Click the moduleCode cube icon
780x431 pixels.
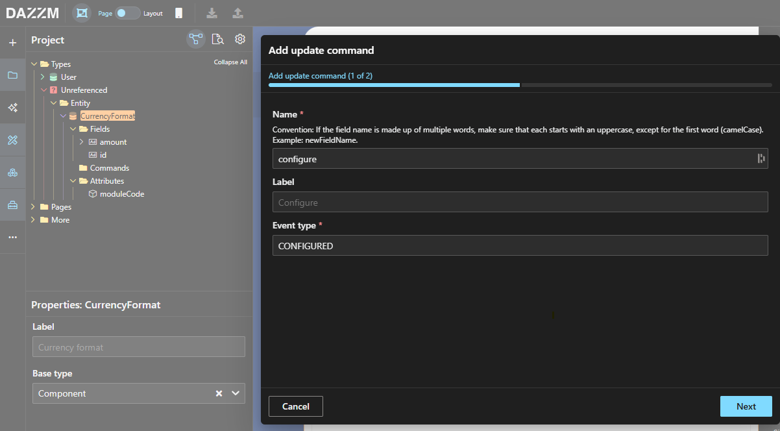(93, 194)
